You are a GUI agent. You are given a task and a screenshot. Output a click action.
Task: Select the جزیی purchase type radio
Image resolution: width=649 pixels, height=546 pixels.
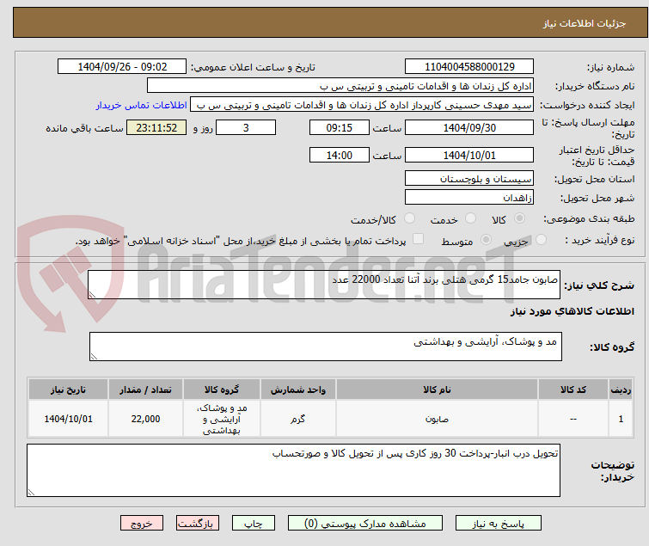pyautogui.click(x=541, y=240)
